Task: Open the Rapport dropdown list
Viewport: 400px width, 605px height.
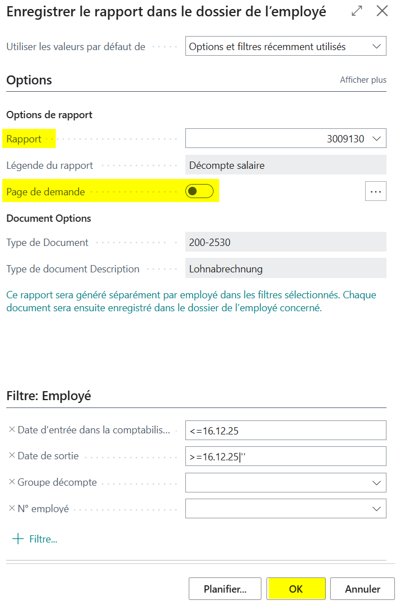Action: (x=376, y=138)
